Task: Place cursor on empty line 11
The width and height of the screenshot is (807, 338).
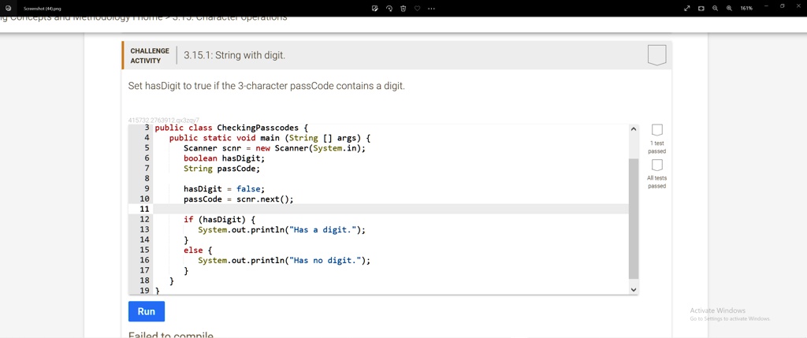Action: pyautogui.click(x=391, y=209)
